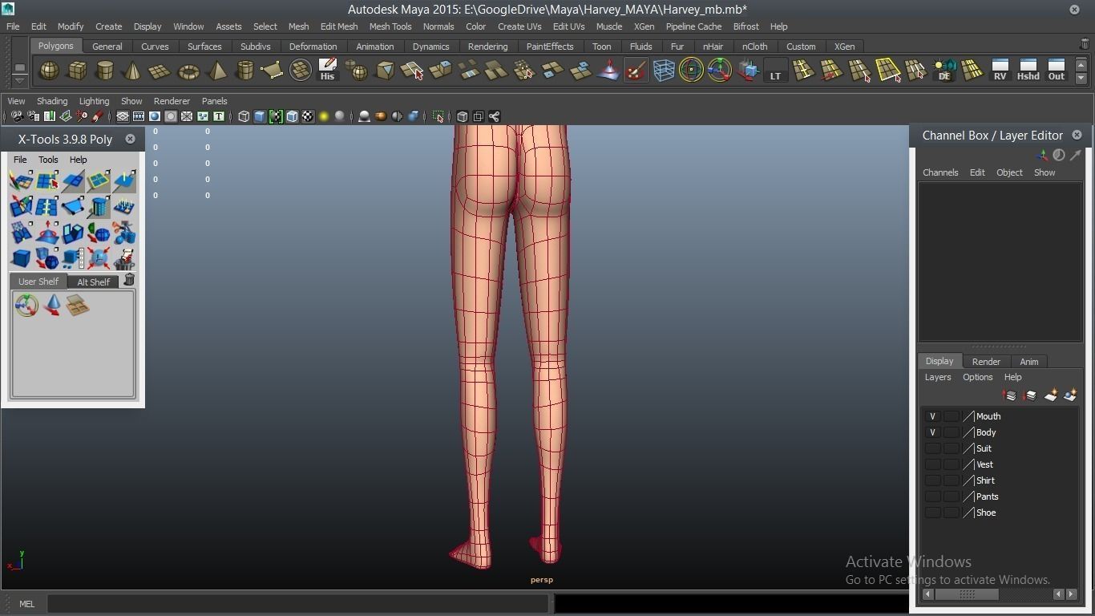The height and width of the screenshot is (616, 1095).
Task: Click the LT shelf button
Action: (x=775, y=71)
